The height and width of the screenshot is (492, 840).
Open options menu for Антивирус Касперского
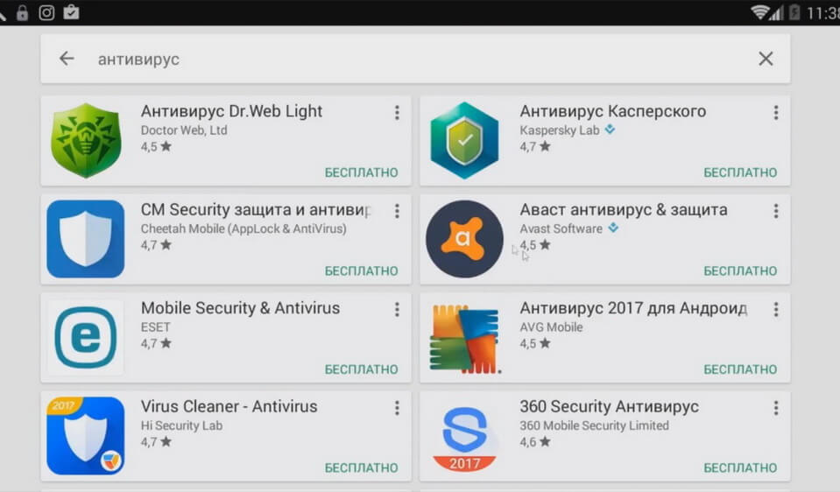[776, 112]
